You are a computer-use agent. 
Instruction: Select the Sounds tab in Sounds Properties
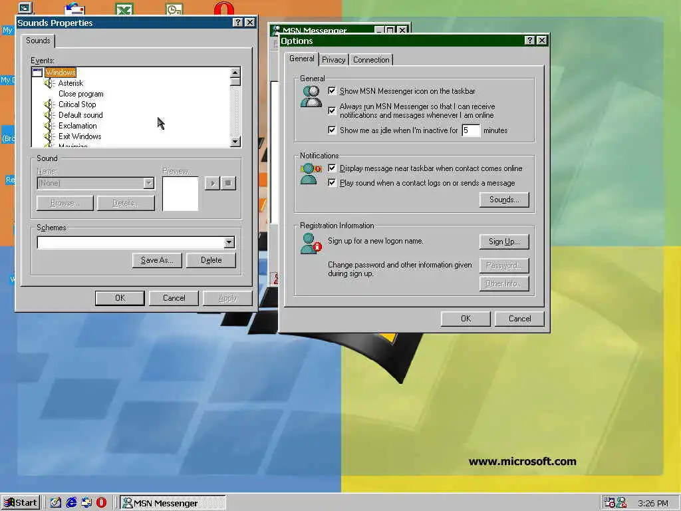point(38,41)
